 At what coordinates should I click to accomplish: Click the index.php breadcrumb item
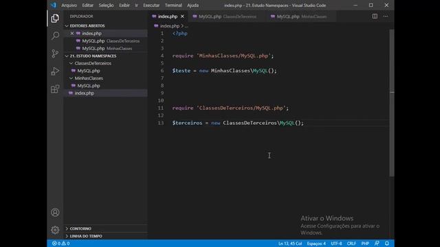point(170,26)
